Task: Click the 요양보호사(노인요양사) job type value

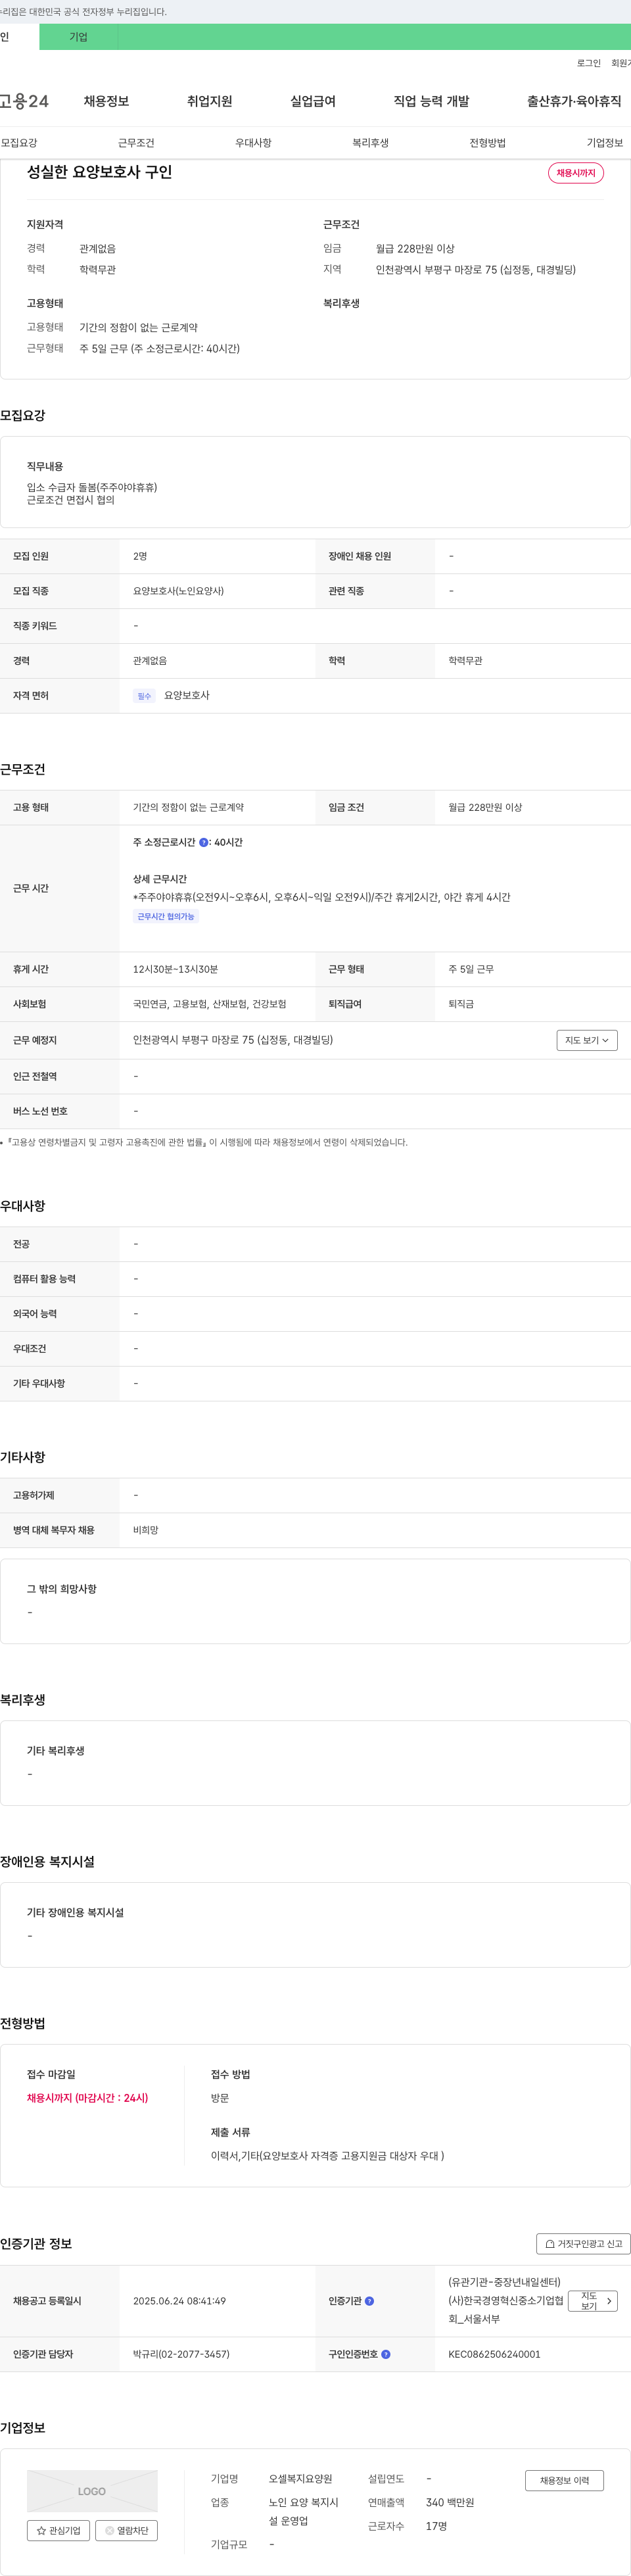Action: click(178, 591)
